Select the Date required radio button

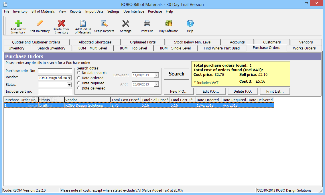click(x=78, y=83)
